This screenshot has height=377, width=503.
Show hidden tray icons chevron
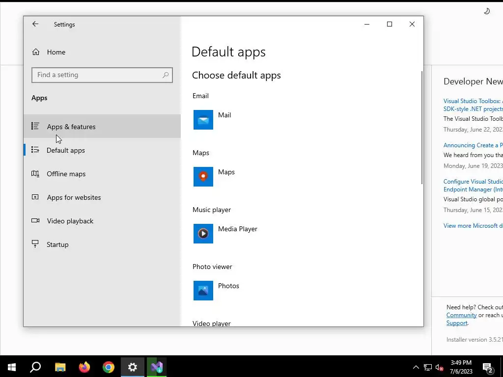pyautogui.click(x=416, y=367)
